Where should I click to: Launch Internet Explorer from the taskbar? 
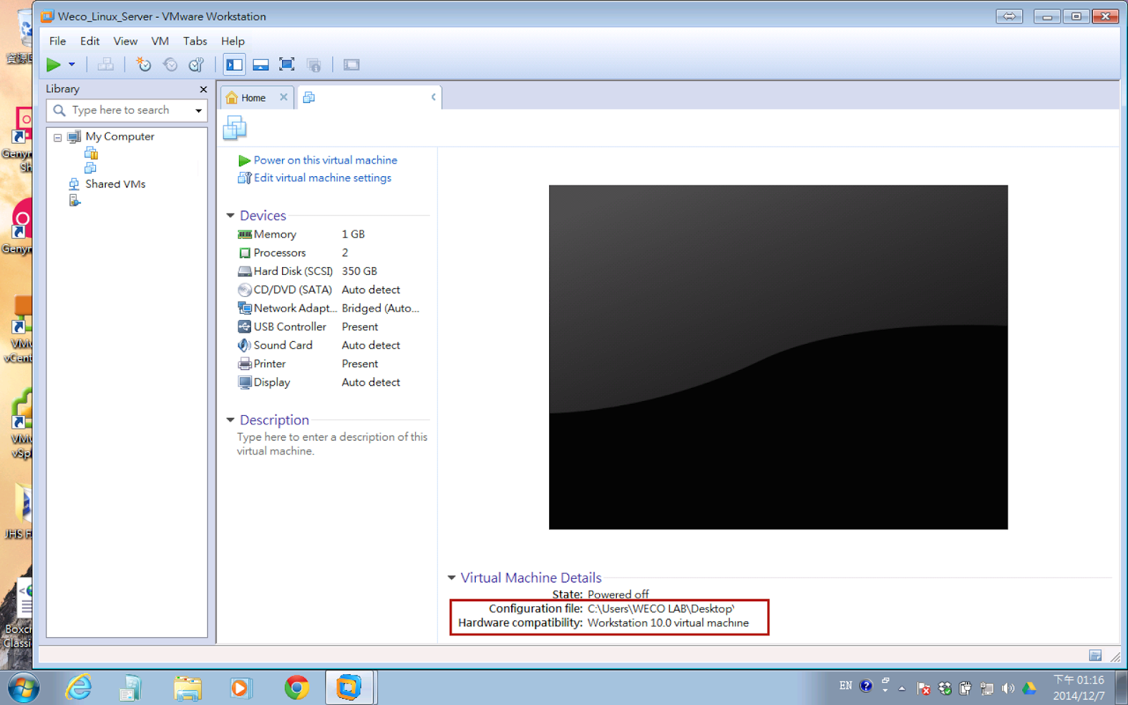pyautogui.click(x=78, y=687)
